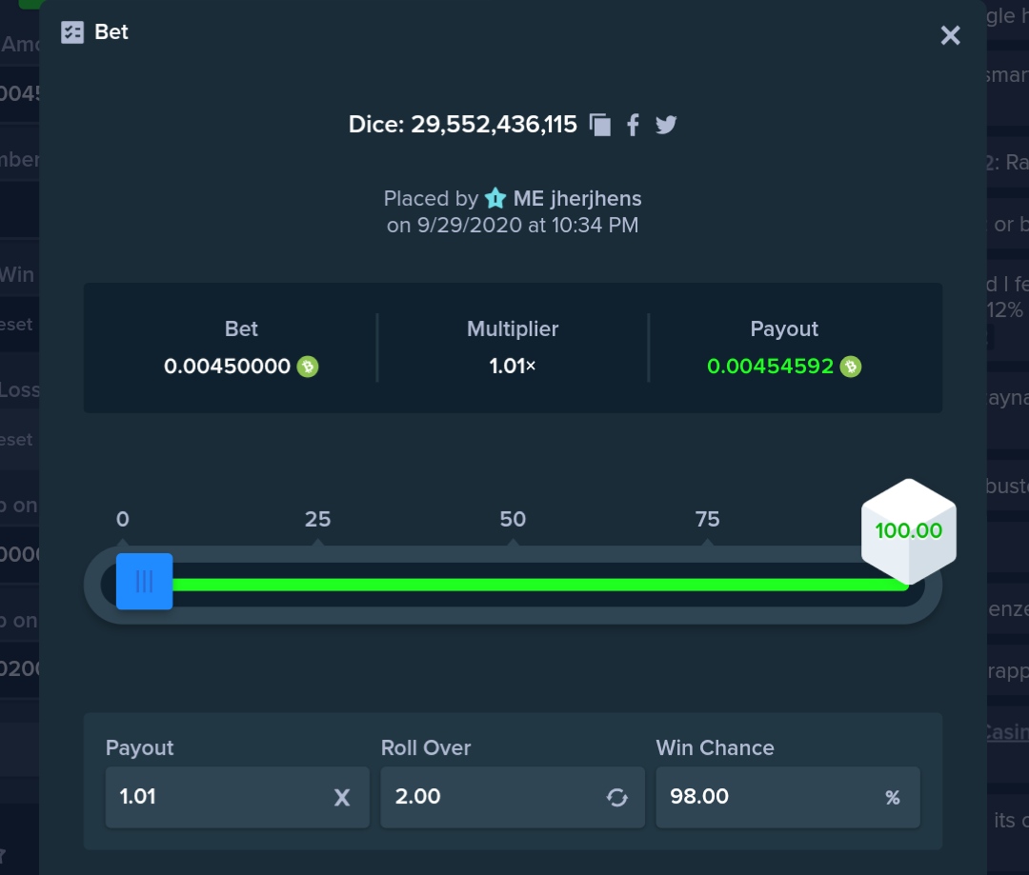Image resolution: width=1029 pixels, height=875 pixels.
Task: Open the underlined Casino link on the right
Action: click(x=1010, y=732)
